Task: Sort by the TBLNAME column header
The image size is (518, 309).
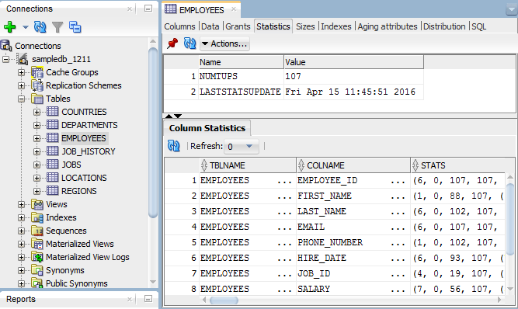Action: [248, 165]
